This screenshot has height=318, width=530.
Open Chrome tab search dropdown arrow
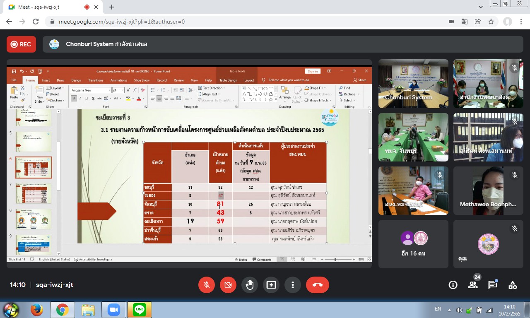[481, 7]
